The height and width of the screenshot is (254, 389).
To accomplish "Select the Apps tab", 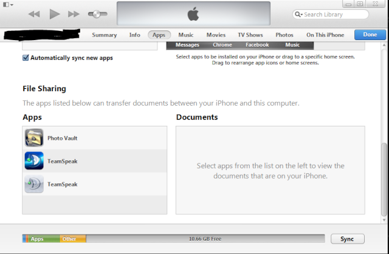I will 159,35.
